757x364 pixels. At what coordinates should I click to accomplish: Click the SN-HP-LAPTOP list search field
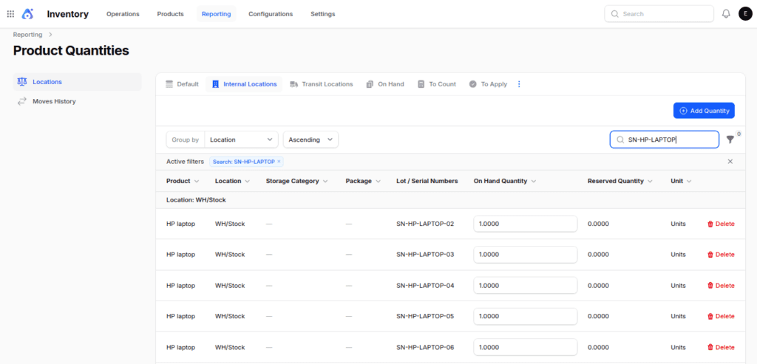[665, 140]
